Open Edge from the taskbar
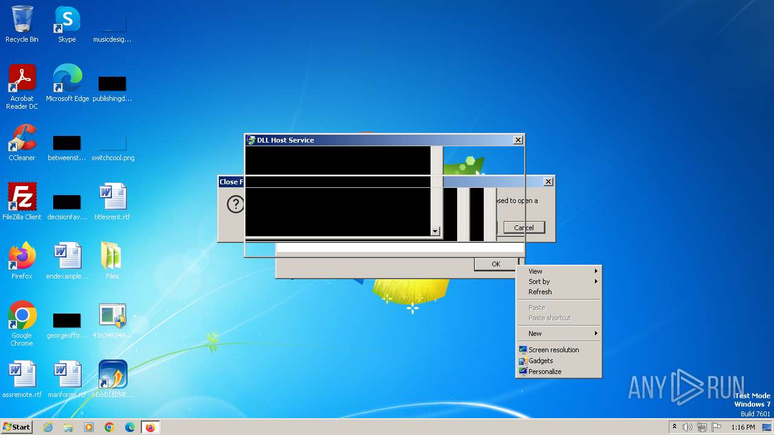Screen dimensions: 774x435 pyautogui.click(x=130, y=427)
